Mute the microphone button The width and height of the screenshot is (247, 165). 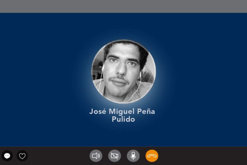pos(133,156)
